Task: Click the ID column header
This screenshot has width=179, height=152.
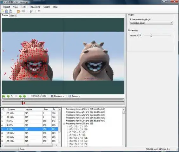Action: (x=3, y=110)
